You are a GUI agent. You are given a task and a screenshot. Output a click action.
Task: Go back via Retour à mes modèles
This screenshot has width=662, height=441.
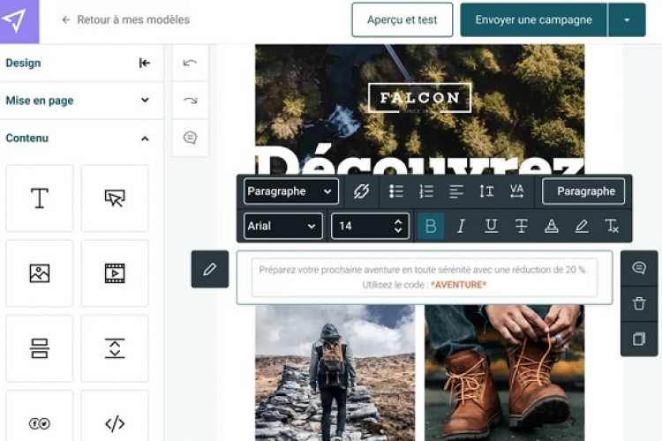[125, 19]
